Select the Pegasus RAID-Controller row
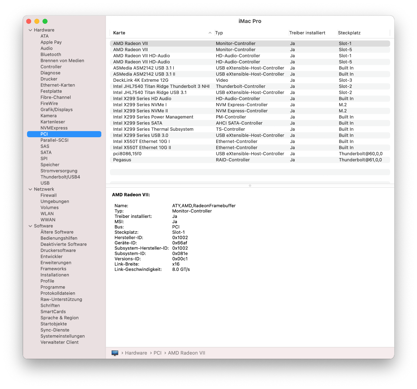 tap(250, 160)
